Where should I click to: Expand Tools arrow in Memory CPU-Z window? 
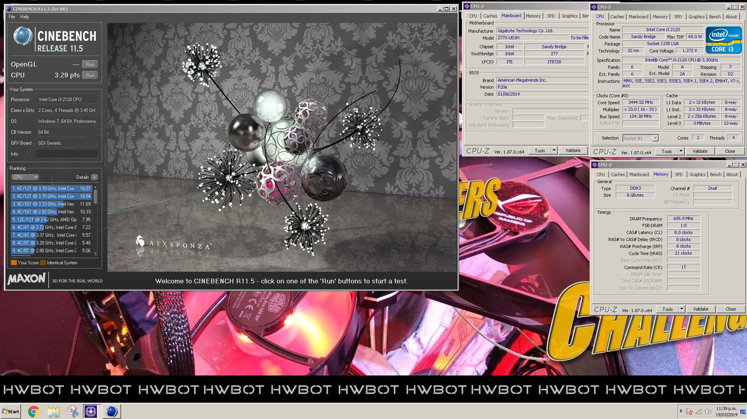(x=682, y=309)
